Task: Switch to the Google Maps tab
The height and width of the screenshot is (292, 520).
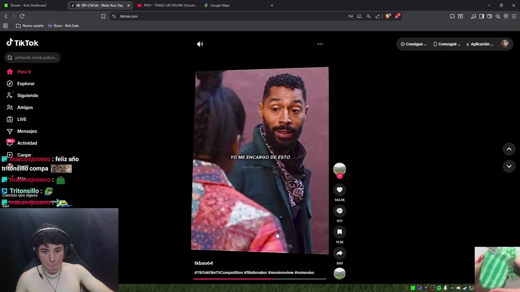Action: coord(233,5)
